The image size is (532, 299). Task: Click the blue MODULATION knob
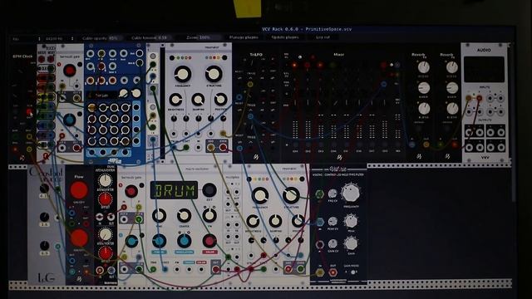(x=184, y=241)
